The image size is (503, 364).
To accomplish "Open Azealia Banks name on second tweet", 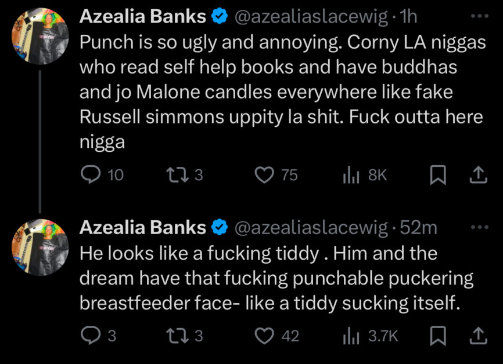I will tap(142, 228).
